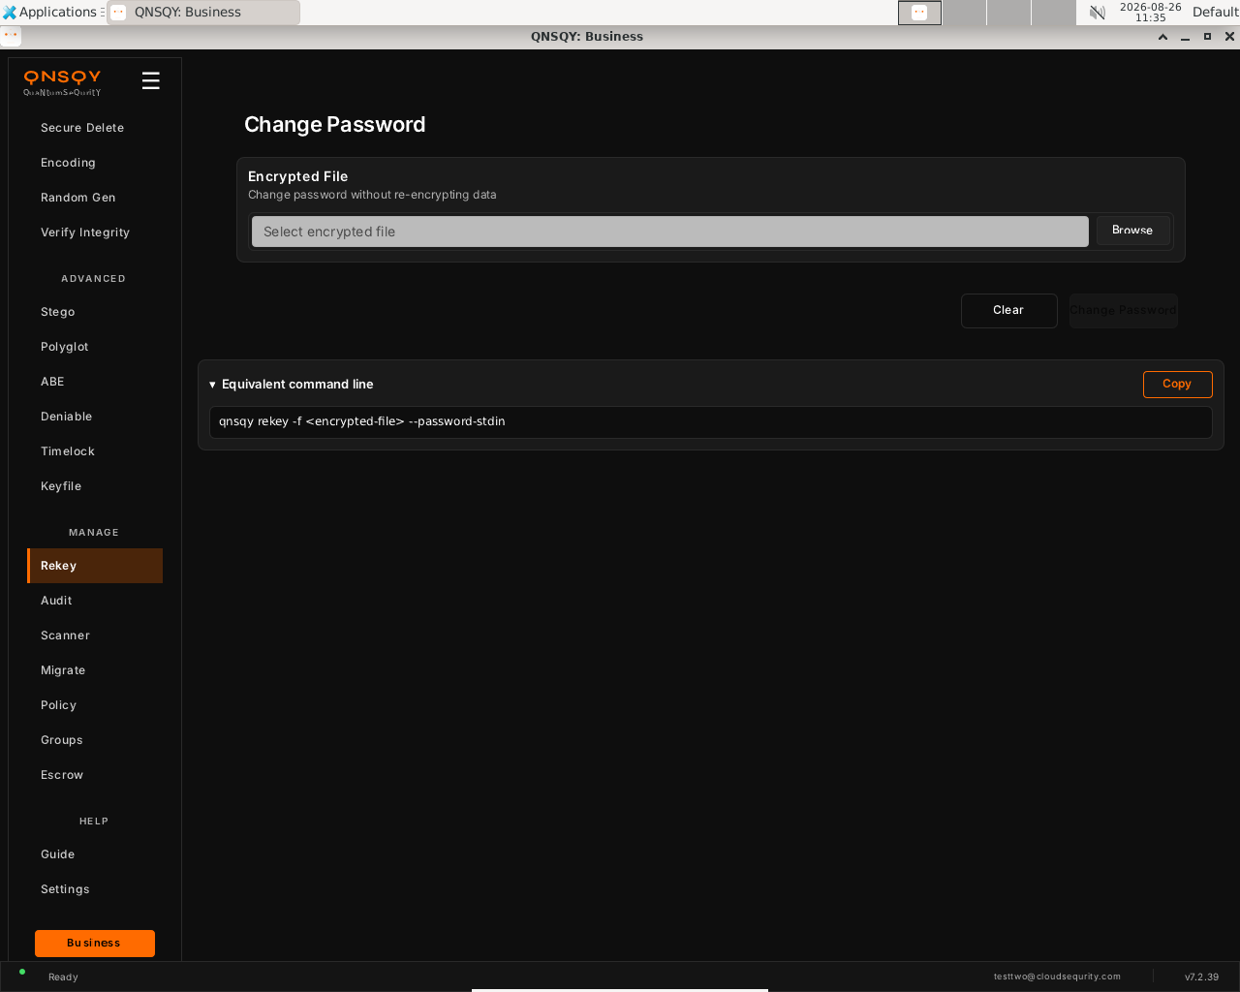1240x992 pixels.
Task: Click the window menu icon in the title bar
Action: coord(11,37)
